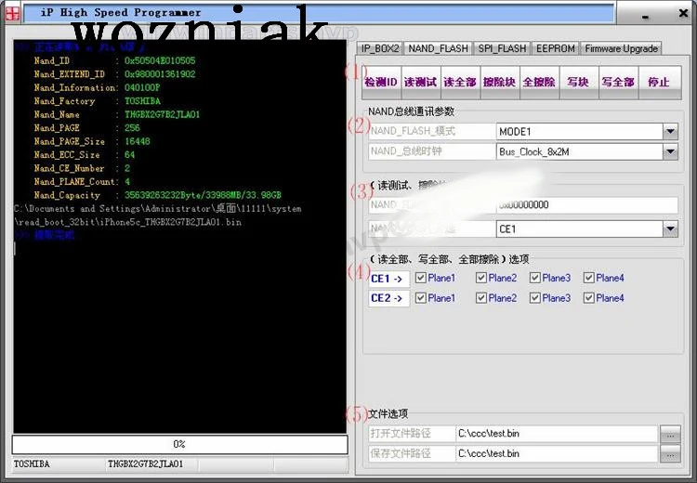Click the Nand_Factory value TOSHIBA in console
This screenshot has height=483, width=697.
point(143,101)
